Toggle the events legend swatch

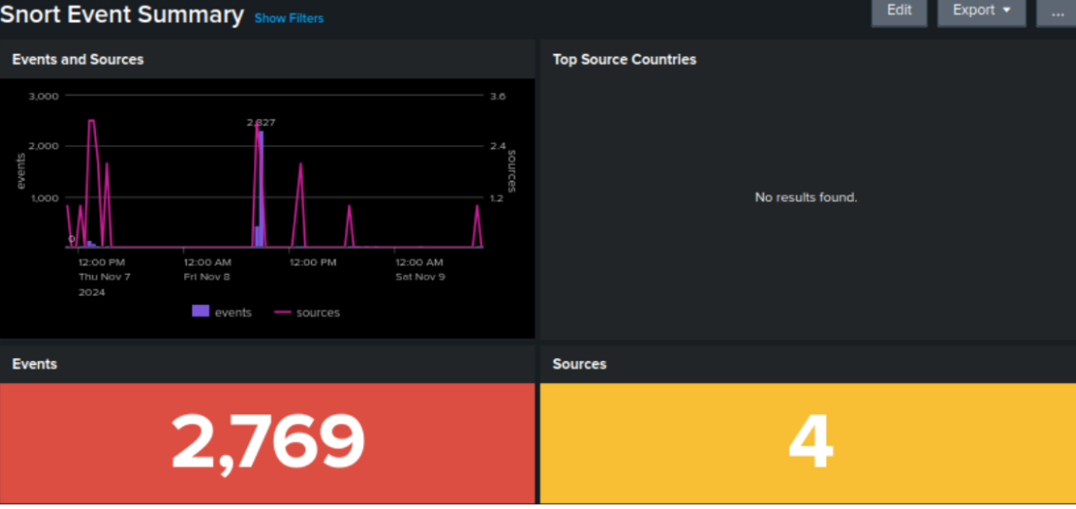(200, 312)
